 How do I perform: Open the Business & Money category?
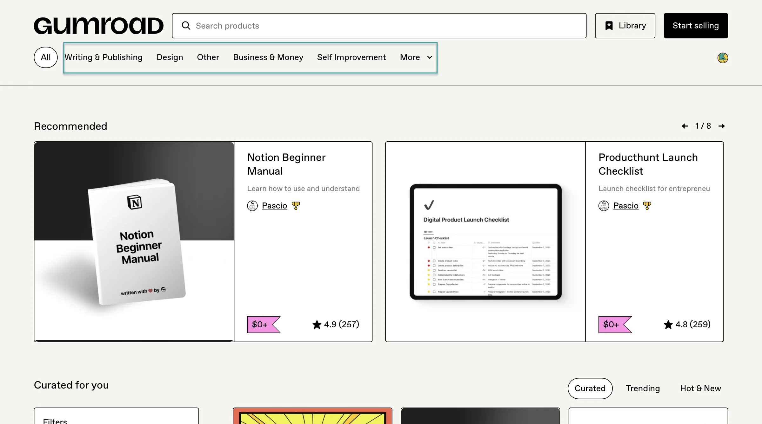tap(268, 57)
